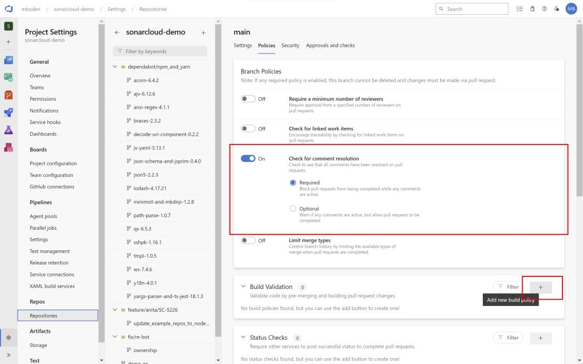
Task: Open Notifications settings
Action: 44,111
